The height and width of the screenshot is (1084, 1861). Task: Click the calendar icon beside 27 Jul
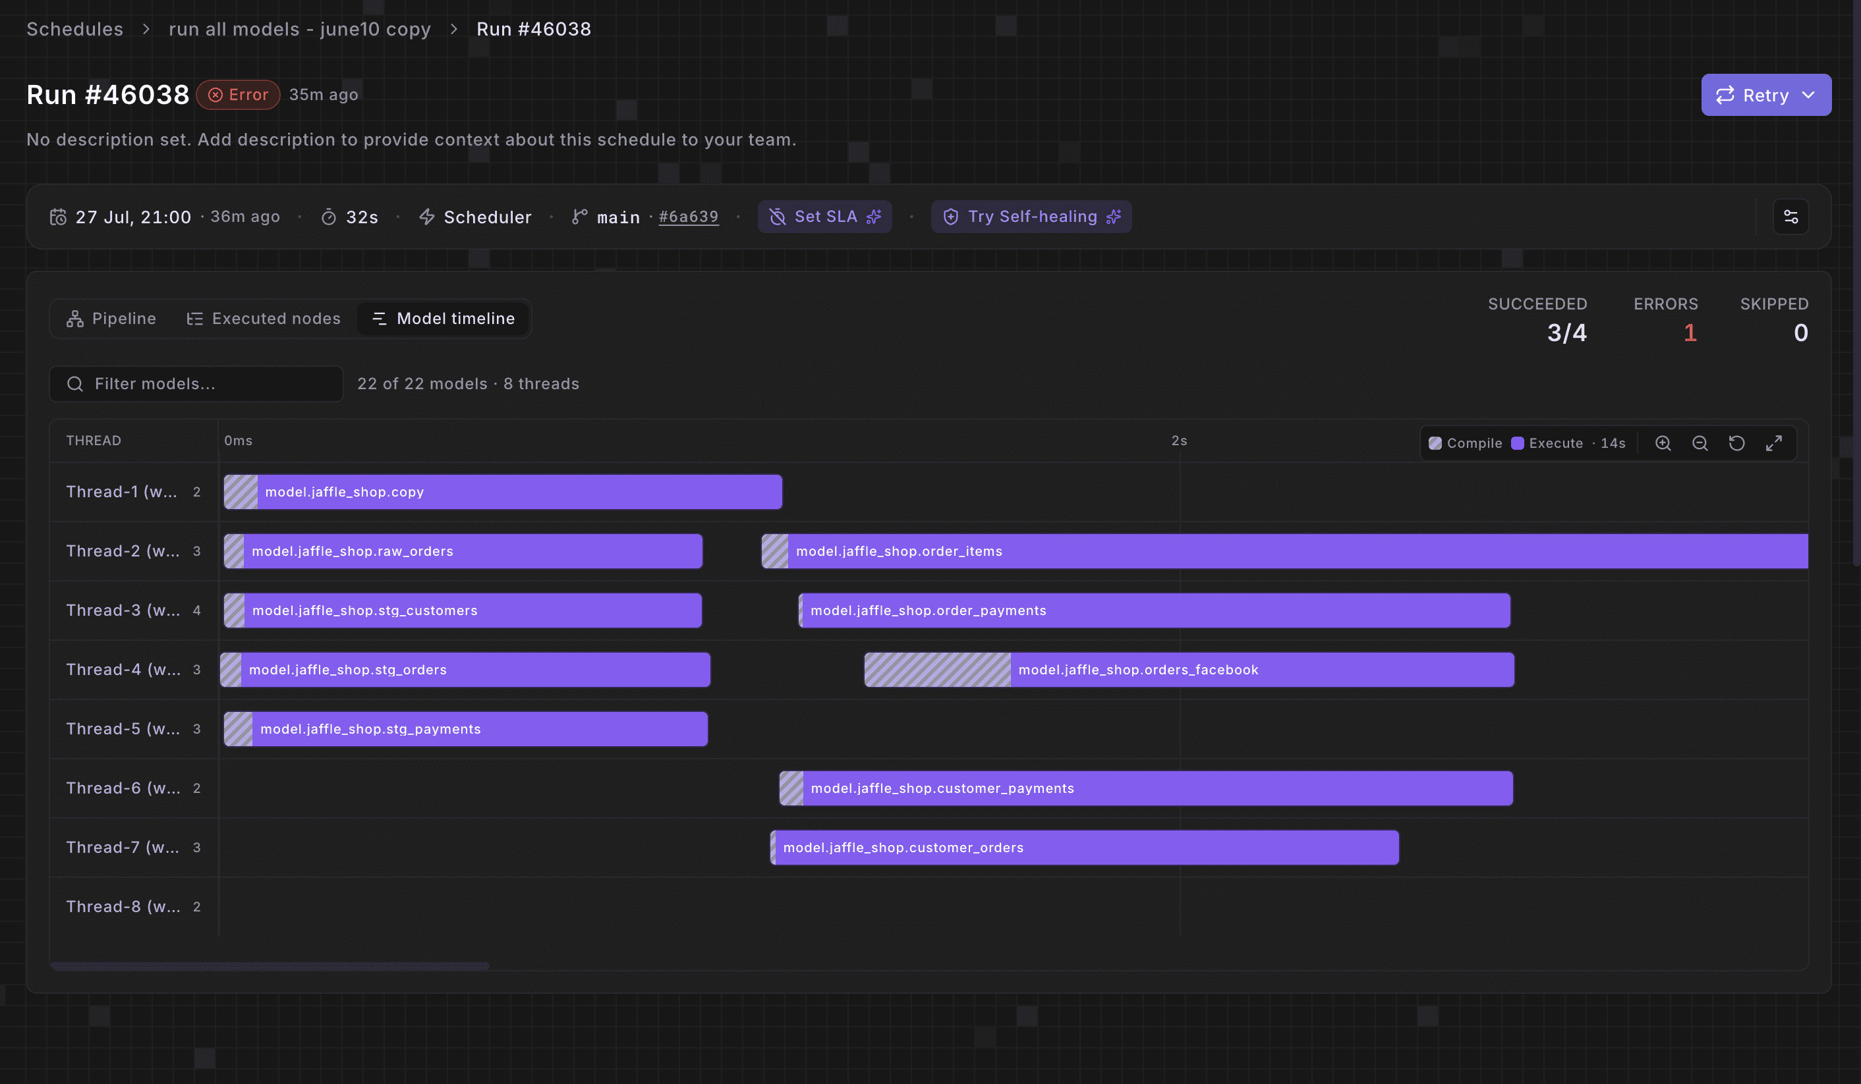pyautogui.click(x=59, y=217)
